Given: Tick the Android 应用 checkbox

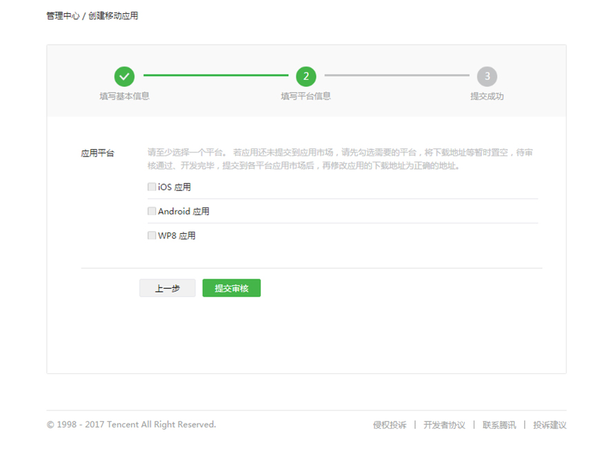Looking at the screenshot, I should (152, 211).
